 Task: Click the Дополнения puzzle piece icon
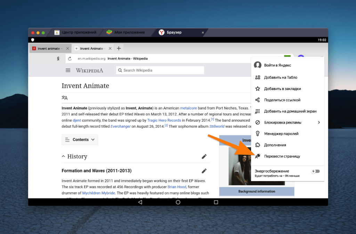(x=258, y=145)
